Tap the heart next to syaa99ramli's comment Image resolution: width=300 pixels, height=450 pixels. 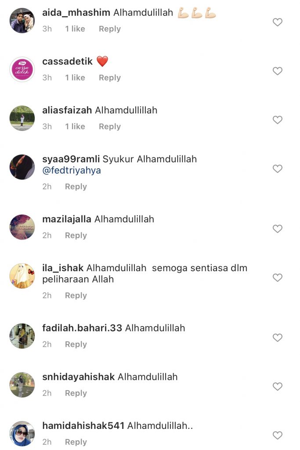tap(277, 168)
